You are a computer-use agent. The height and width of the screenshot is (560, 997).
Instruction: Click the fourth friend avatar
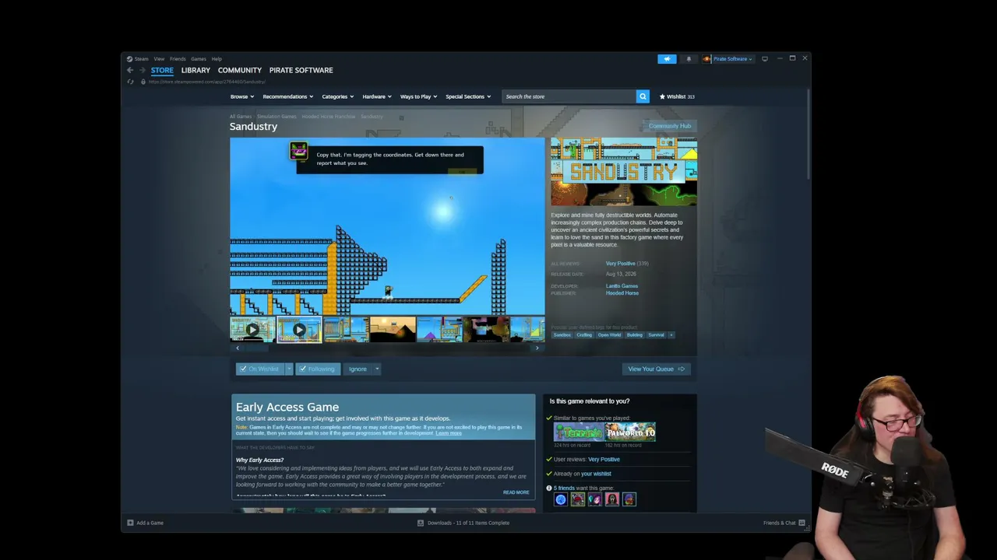612,499
